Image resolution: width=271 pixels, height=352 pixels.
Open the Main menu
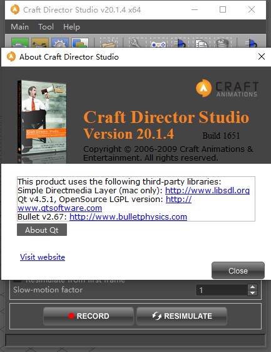19,27
